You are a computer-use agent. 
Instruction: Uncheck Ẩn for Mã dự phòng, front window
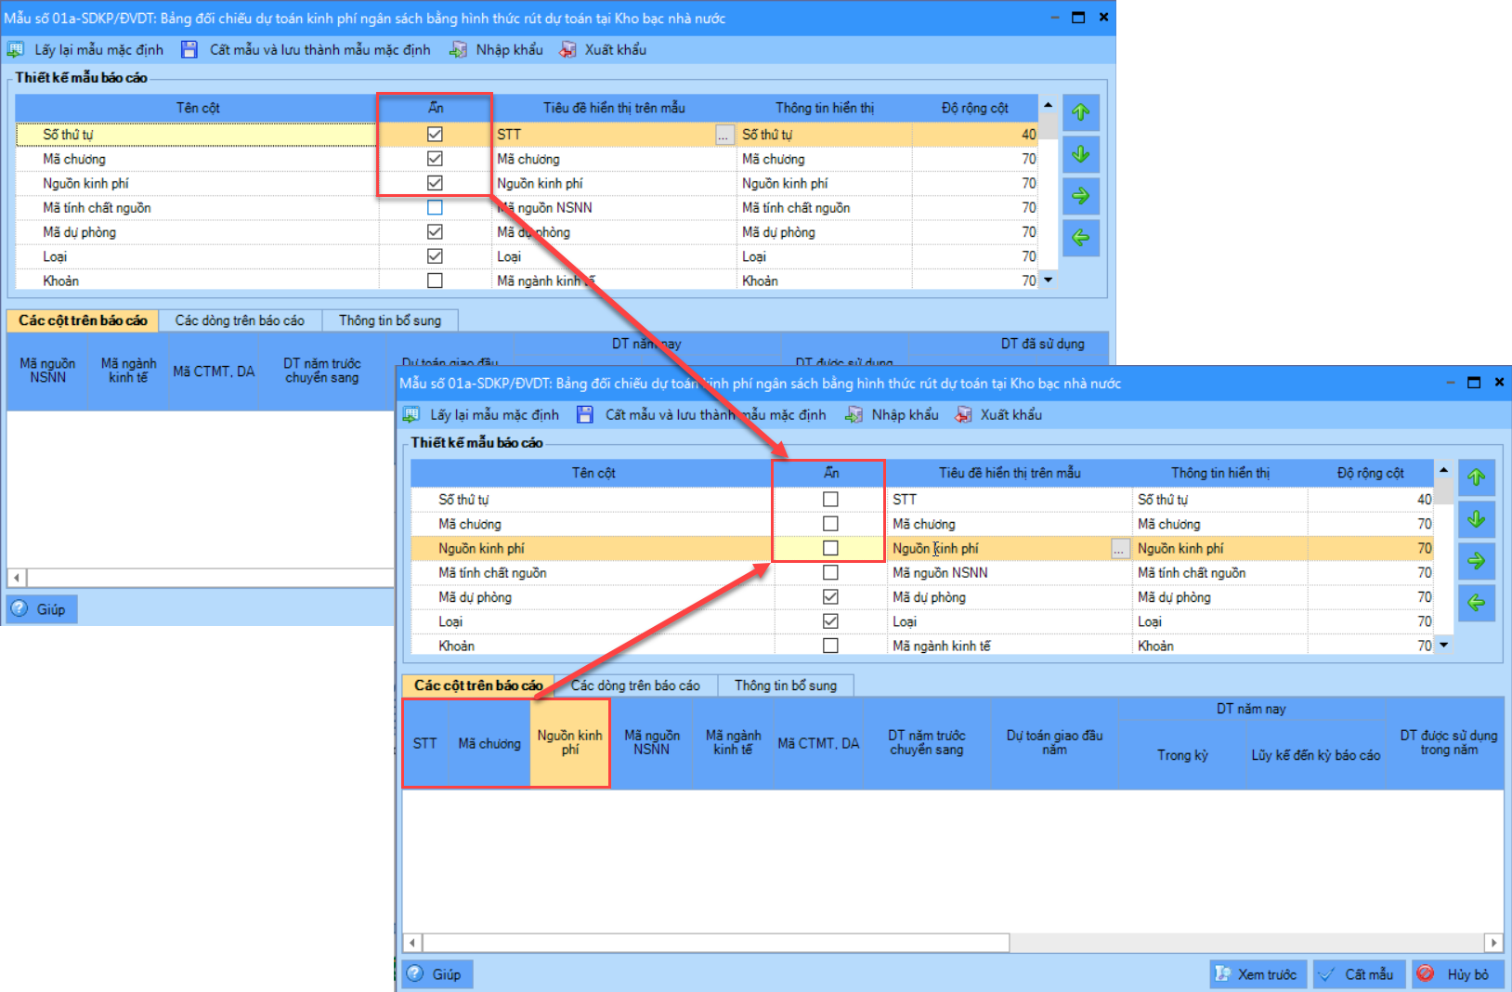830,597
